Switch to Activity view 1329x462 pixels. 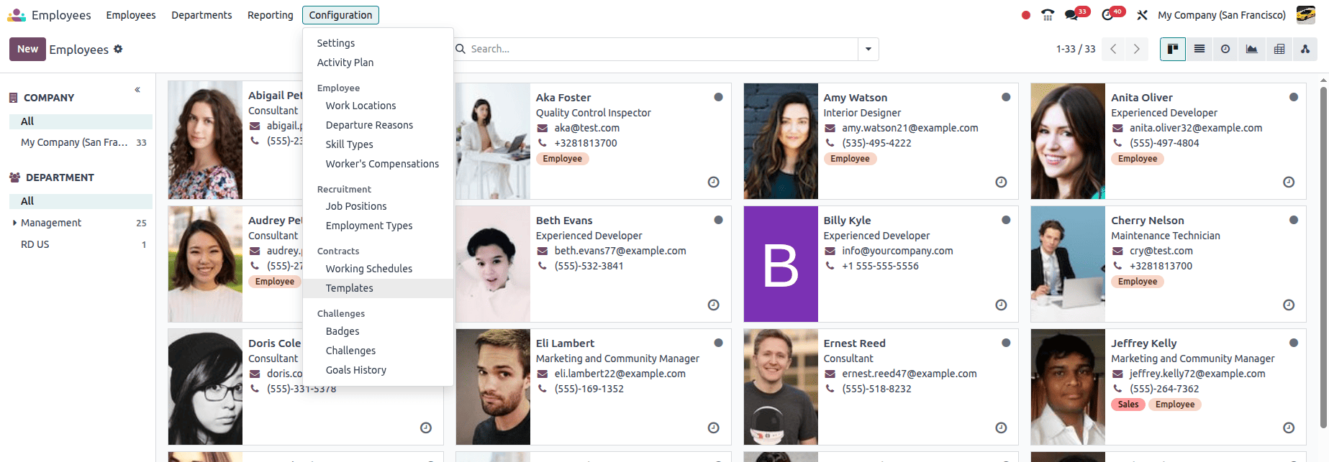coord(1225,49)
